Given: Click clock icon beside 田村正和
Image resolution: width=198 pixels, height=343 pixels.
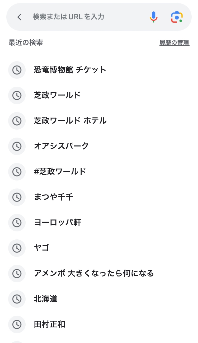Looking at the screenshot, I should pyautogui.click(x=17, y=324).
